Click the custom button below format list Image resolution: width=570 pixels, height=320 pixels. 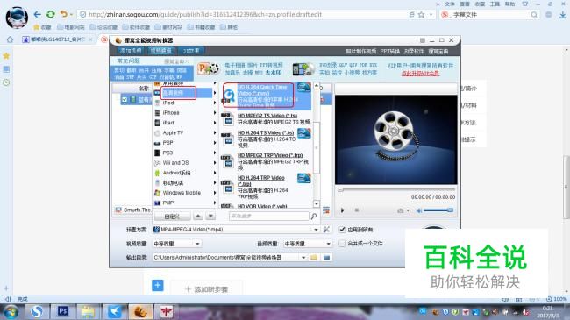click(172, 217)
